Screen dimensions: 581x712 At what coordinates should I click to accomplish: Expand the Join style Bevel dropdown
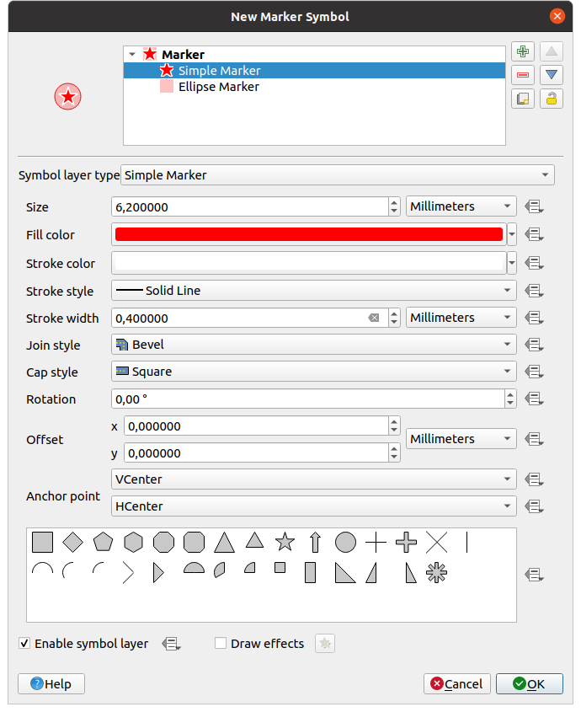pyautogui.click(x=314, y=345)
